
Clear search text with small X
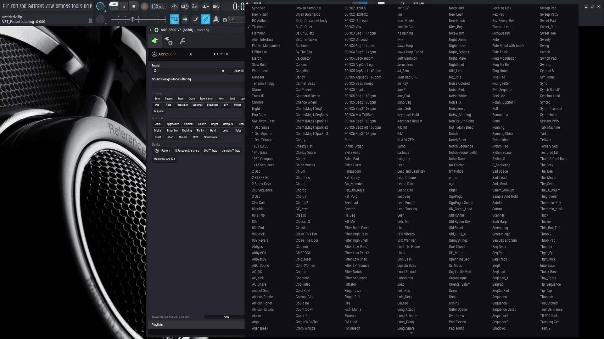pyautogui.click(x=223, y=71)
